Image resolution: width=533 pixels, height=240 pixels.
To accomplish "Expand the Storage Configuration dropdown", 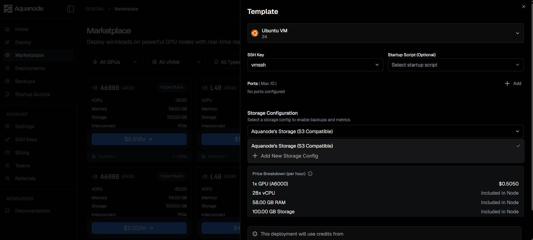I will click(x=385, y=131).
